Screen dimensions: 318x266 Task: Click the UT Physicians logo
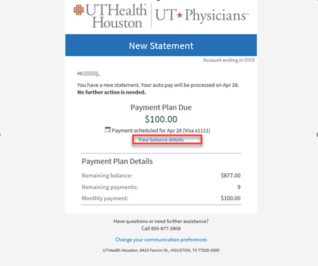[x=201, y=16]
